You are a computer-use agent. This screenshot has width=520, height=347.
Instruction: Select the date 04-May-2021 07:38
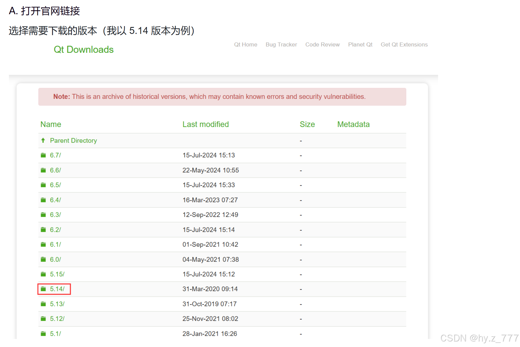pos(211,259)
